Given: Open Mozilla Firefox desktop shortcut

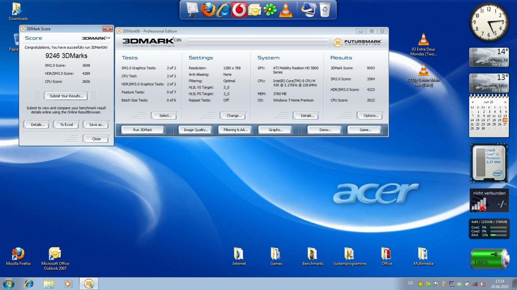Looking at the screenshot, I should pyautogui.click(x=18, y=257).
